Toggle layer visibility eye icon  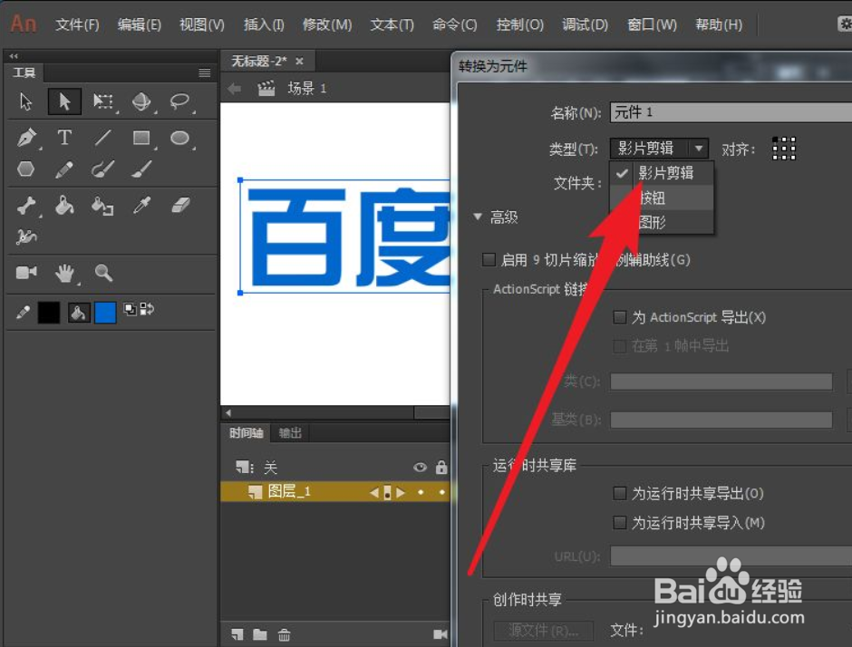420,468
